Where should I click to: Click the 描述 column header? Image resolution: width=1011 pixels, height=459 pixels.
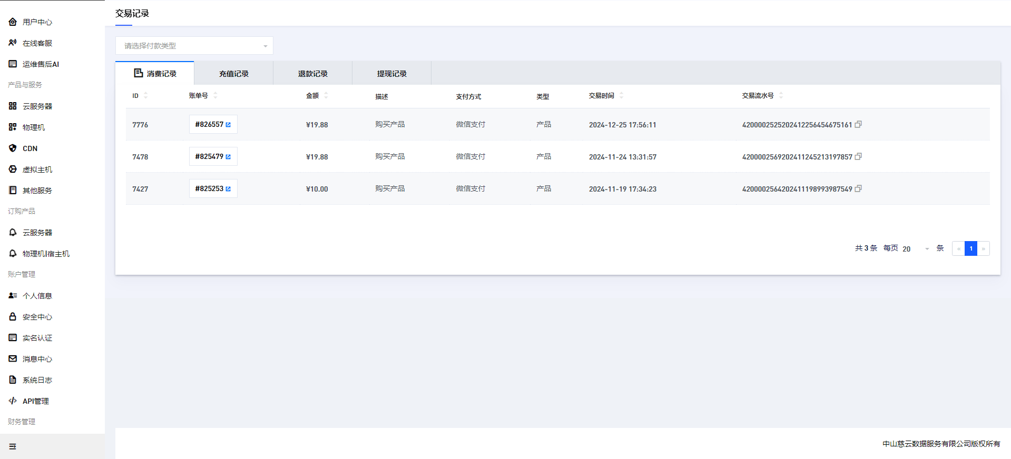(381, 96)
